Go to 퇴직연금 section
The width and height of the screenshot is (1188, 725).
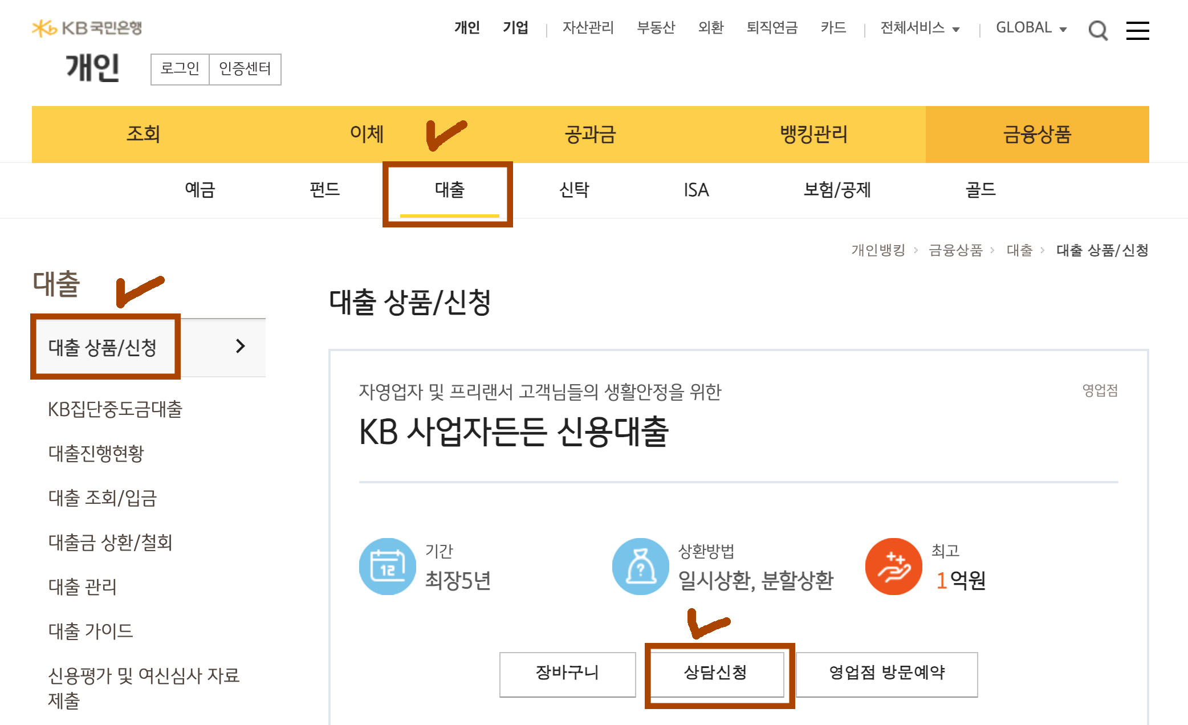772,28
